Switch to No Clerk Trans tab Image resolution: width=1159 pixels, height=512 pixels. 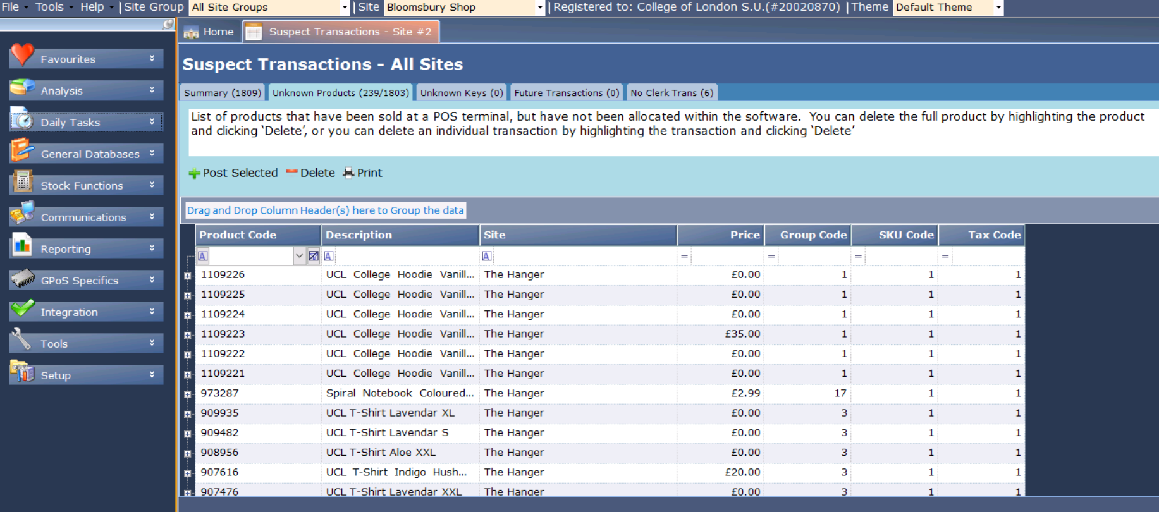tap(671, 93)
